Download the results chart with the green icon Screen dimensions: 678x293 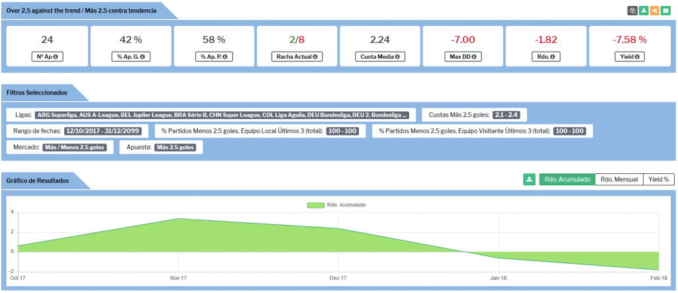pyautogui.click(x=529, y=179)
